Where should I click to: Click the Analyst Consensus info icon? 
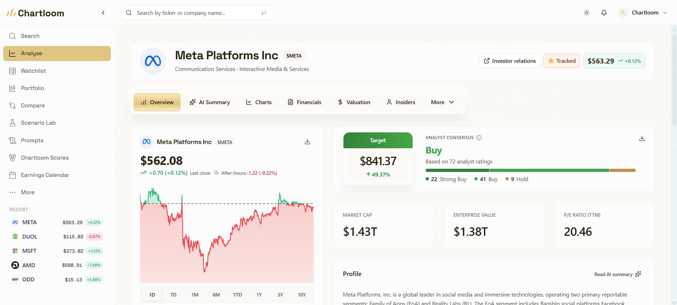tap(479, 138)
